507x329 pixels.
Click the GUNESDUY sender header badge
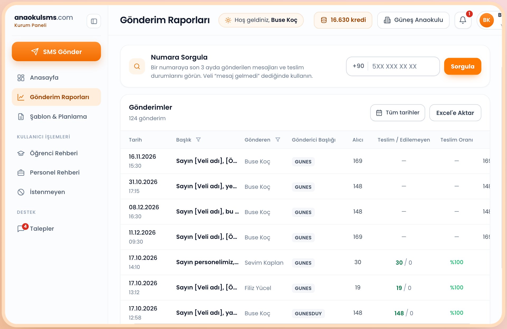tap(308, 313)
